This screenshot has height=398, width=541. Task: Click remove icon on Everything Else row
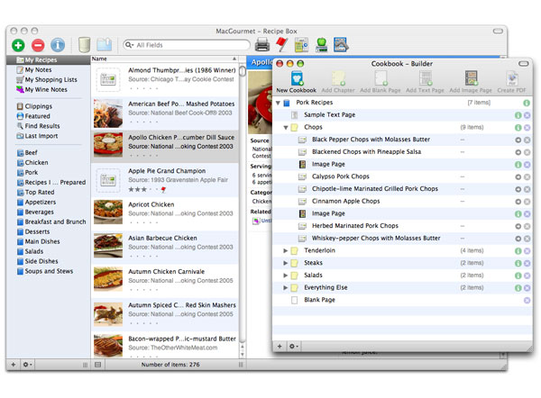527,288
